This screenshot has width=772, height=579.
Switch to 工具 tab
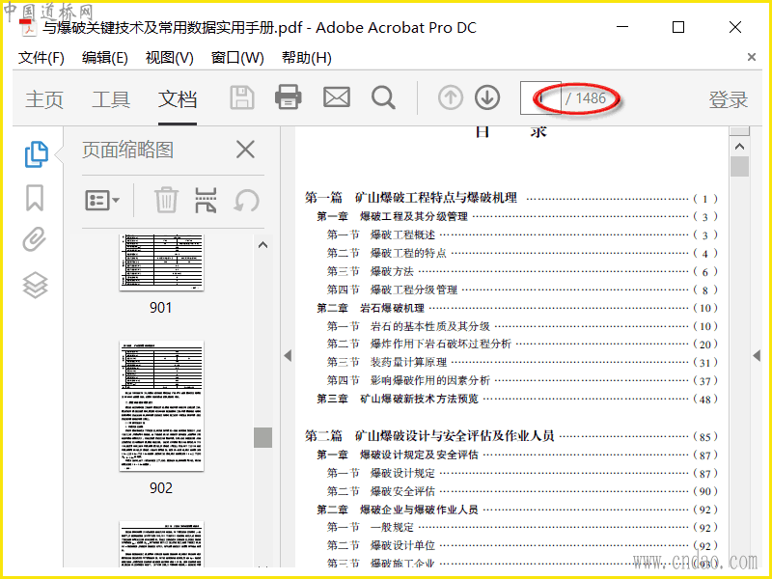(111, 99)
